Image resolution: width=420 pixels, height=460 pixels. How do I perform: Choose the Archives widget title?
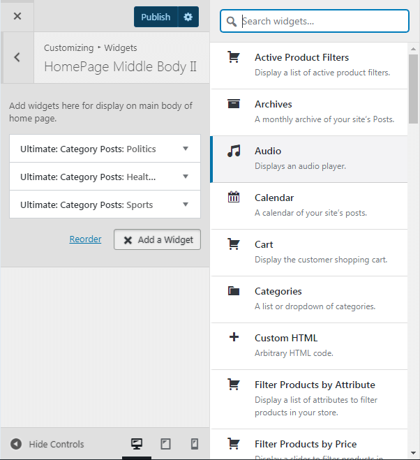(273, 104)
